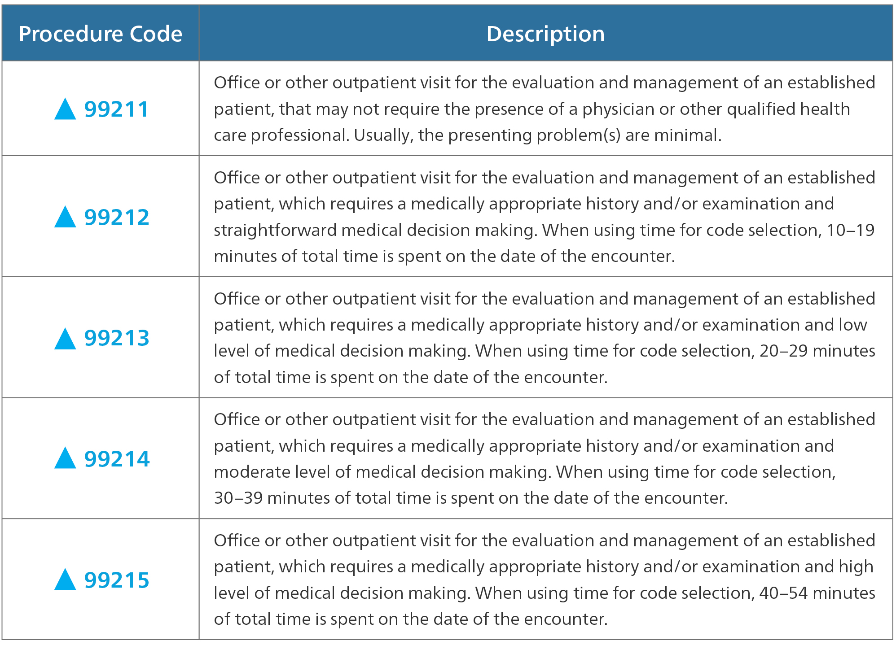Click the triangle icon beside 99213
Image resolution: width=896 pixels, height=645 pixels.
(65, 338)
